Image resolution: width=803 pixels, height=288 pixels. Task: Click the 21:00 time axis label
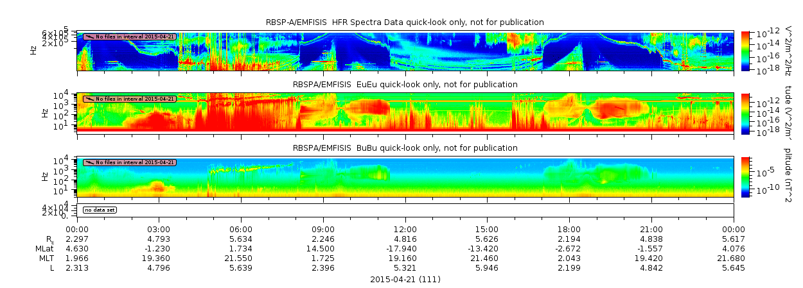coord(651,230)
